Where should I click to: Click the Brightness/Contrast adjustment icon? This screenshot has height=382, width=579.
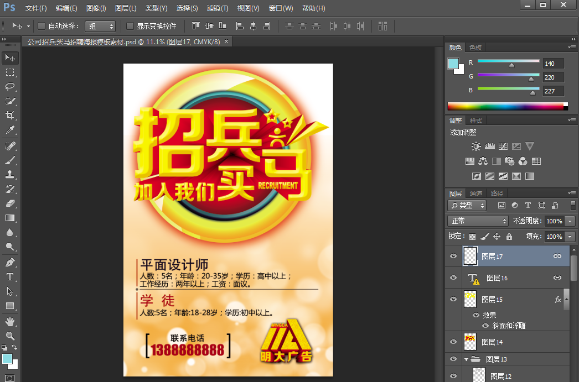click(x=475, y=146)
